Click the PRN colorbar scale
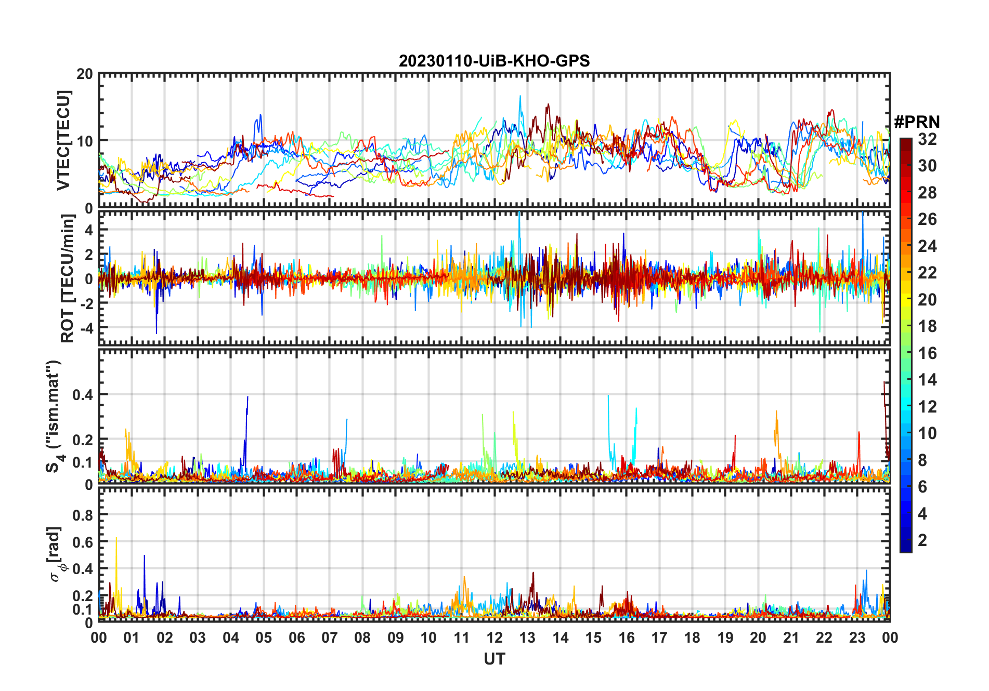 [x=906, y=345]
